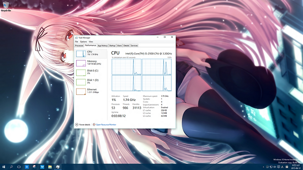Select the Ethernet graph thumbnail
This screenshot has height=170, width=303.
point(81,92)
